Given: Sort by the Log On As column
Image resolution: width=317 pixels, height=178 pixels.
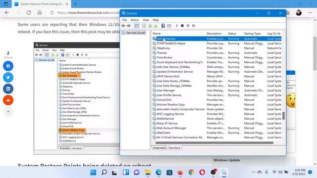Looking at the screenshot, I should (x=274, y=34).
